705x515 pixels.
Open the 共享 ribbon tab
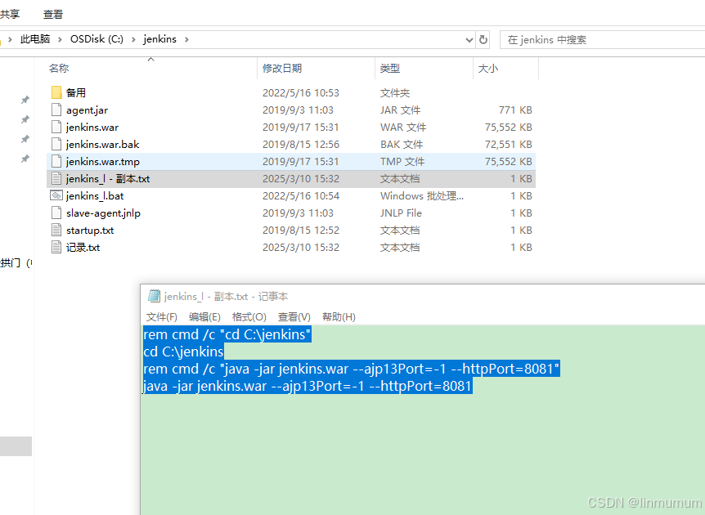[x=10, y=15]
